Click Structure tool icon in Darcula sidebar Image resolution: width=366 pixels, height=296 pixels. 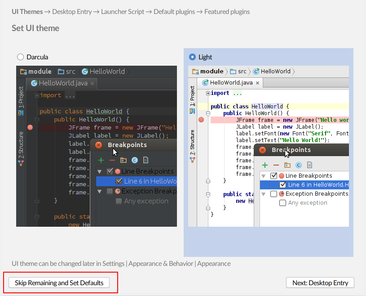point(21,163)
